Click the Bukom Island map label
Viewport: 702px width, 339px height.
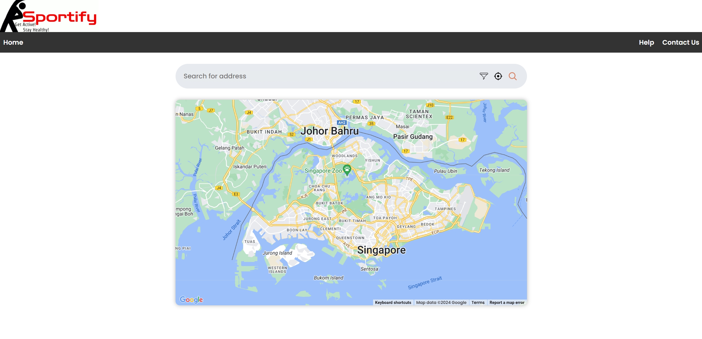pyautogui.click(x=329, y=278)
